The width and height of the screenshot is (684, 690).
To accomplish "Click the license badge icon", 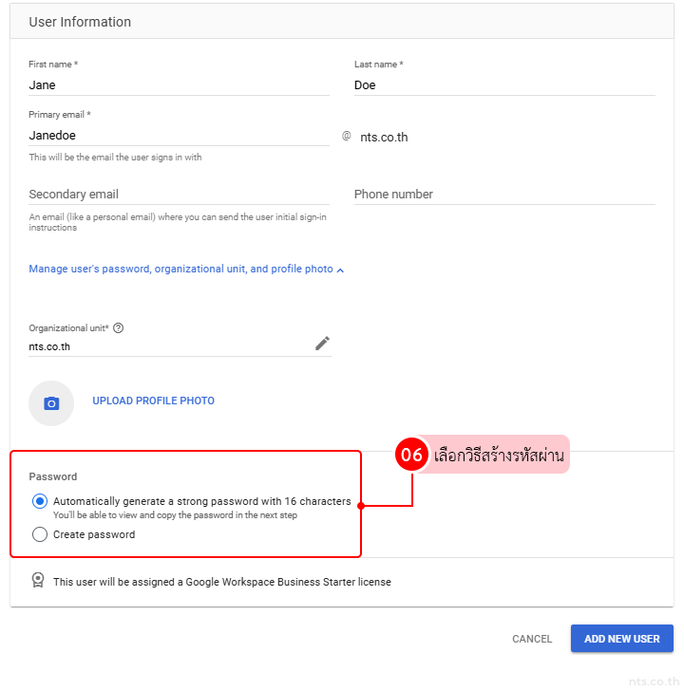I will coord(38,581).
